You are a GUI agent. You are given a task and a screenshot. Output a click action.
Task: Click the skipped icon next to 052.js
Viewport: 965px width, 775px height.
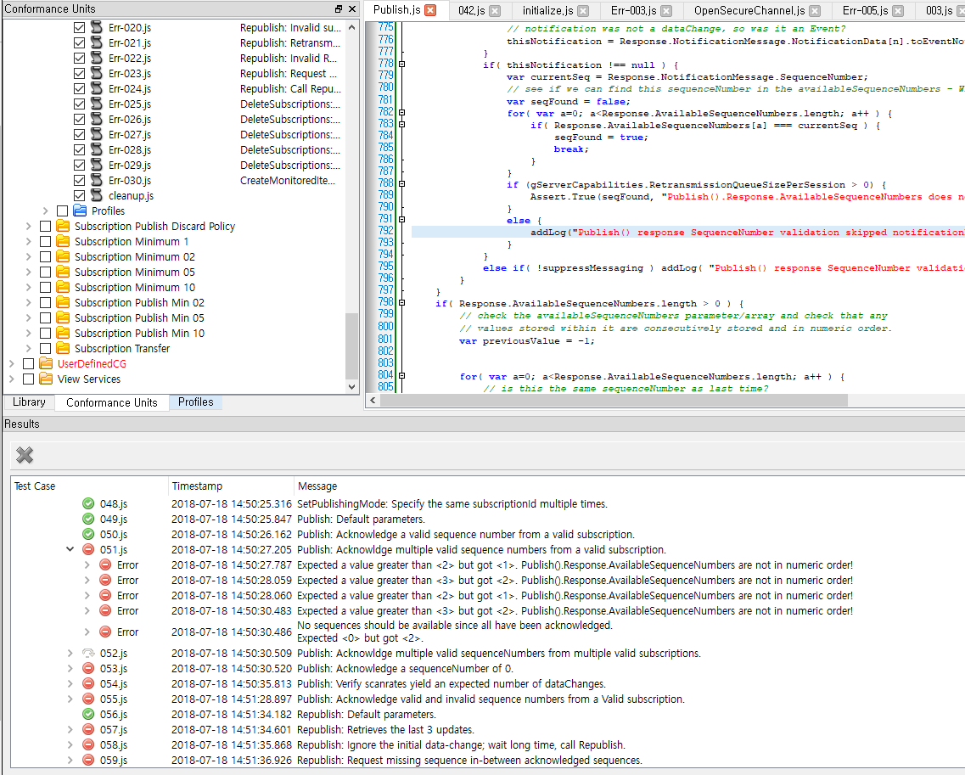point(88,652)
